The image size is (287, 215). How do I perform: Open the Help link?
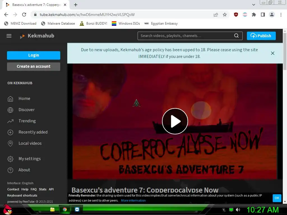click(x=25, y=189)
